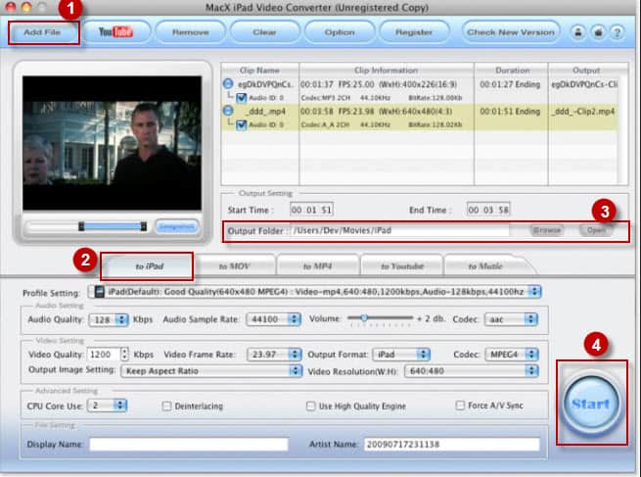Open Video Resolution 640:480 dropdown
Viewport: 641px width, 477px height.
point(471,371)
